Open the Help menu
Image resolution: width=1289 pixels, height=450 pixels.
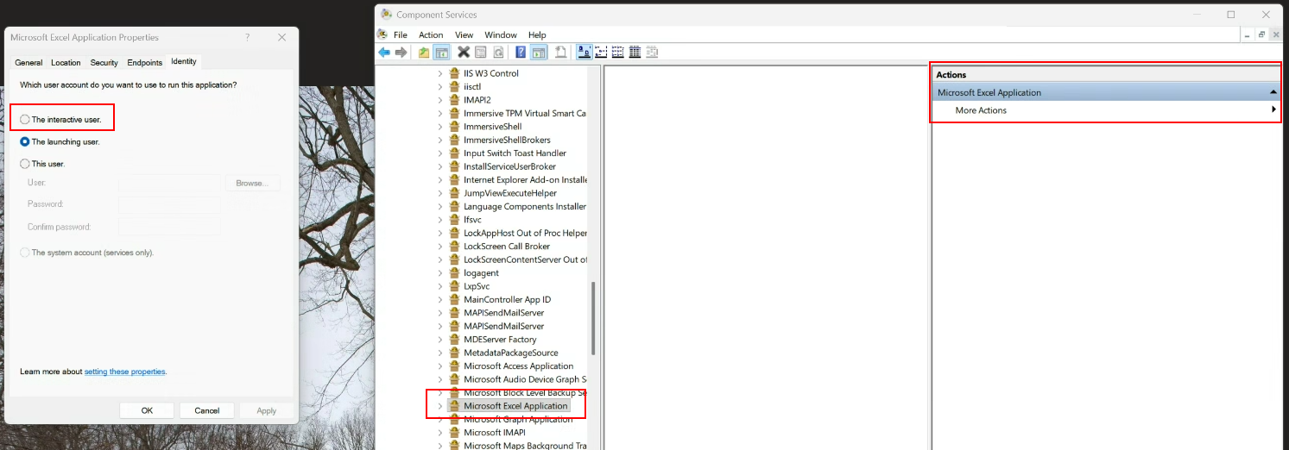[x=537, y=34]
